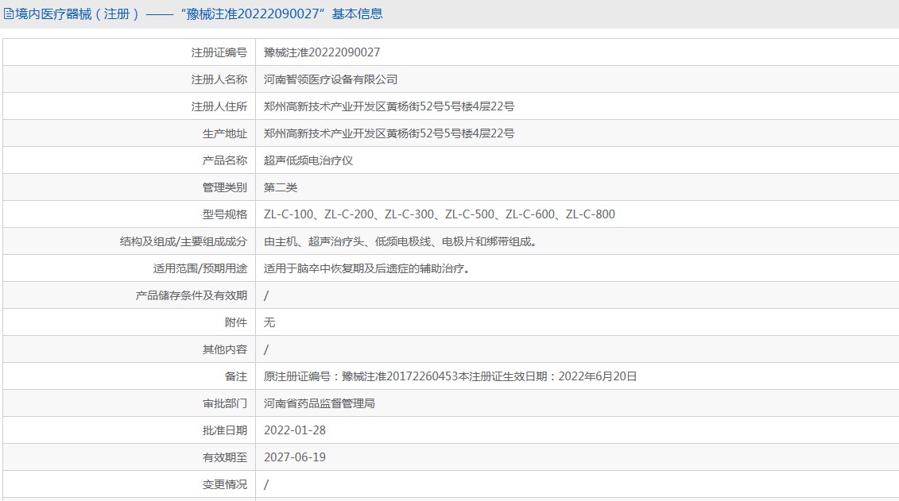Screen dimensions: 899x501
Task: Click the document icon beside 境内医疗器械 title
Action: click(x=9, y=13)
